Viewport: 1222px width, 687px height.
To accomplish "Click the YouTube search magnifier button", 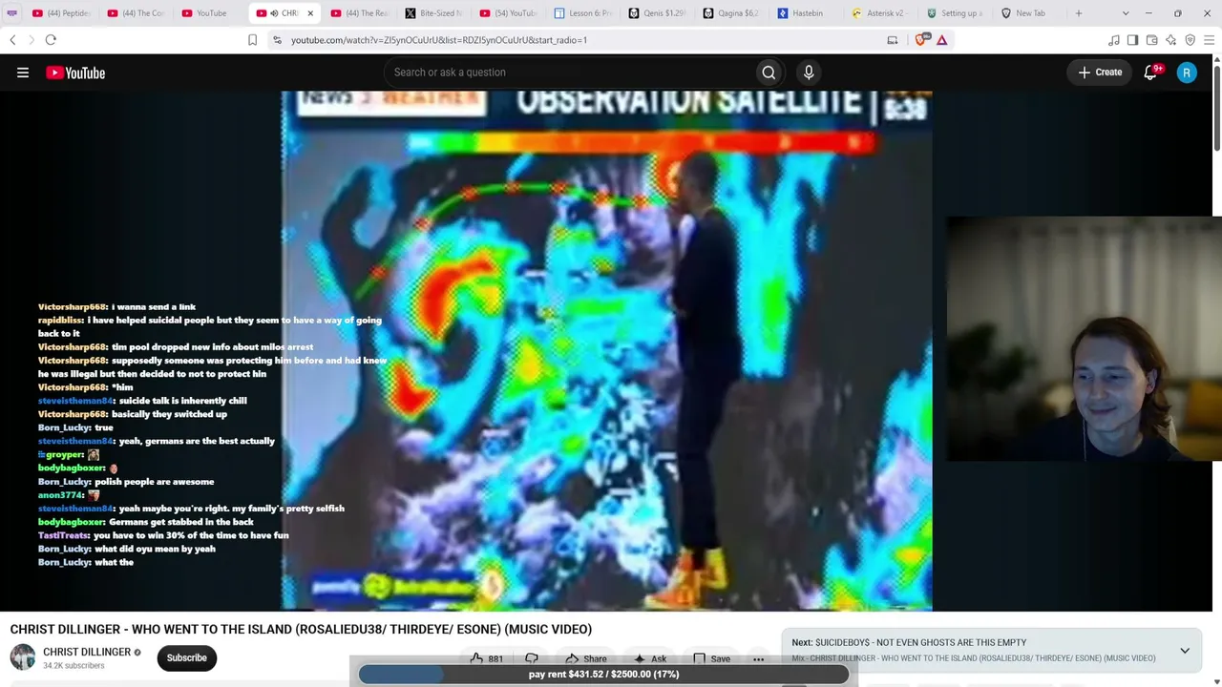I will point(769,73).
